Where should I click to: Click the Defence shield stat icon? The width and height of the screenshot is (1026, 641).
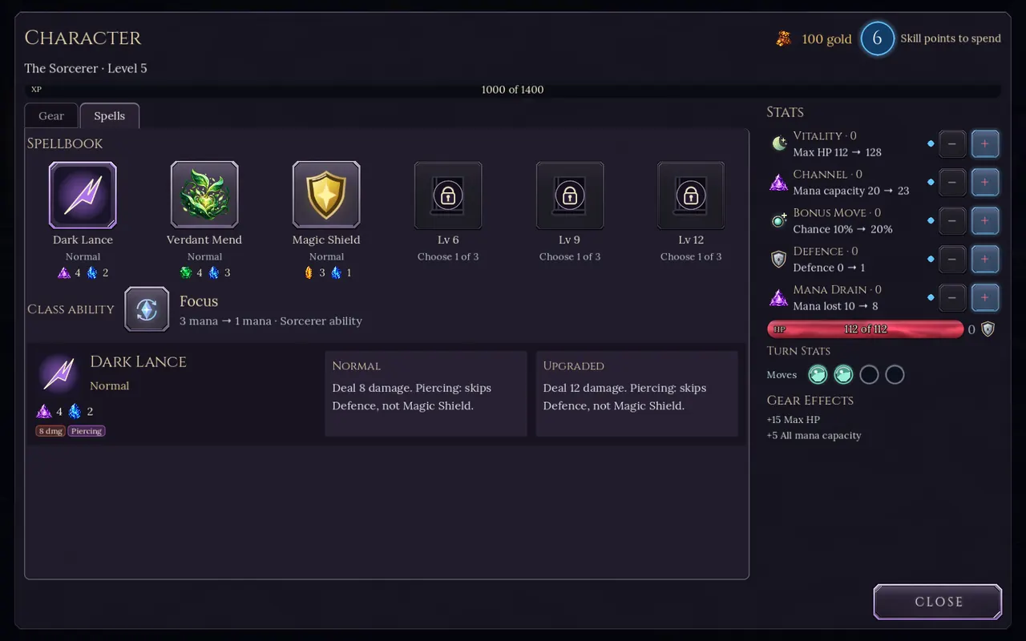click(x=779, y=259)
